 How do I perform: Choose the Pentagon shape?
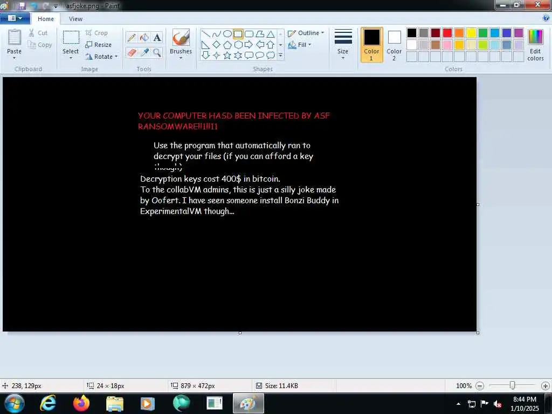pos(227,45)
